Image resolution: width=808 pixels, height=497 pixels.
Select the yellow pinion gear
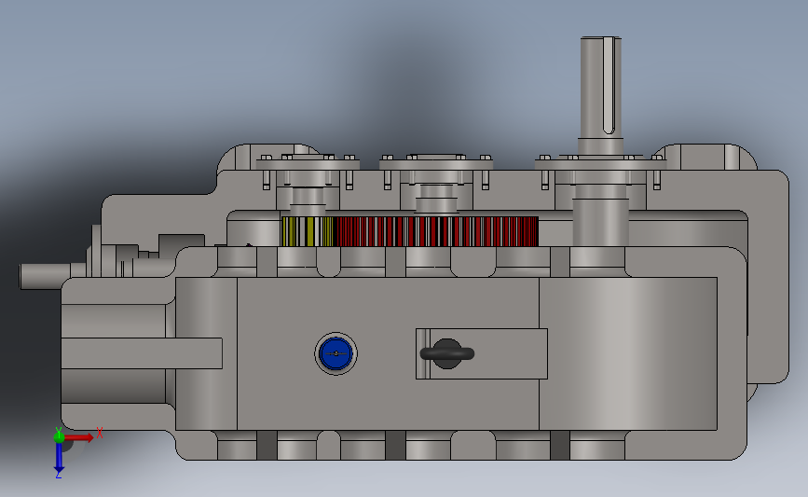(x=308, y=231)
